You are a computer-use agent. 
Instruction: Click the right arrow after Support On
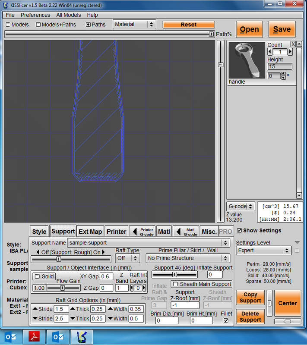103,252
